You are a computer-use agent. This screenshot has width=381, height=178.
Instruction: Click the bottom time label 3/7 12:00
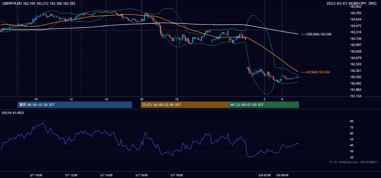pyautogui.click(x=71, y=175)
